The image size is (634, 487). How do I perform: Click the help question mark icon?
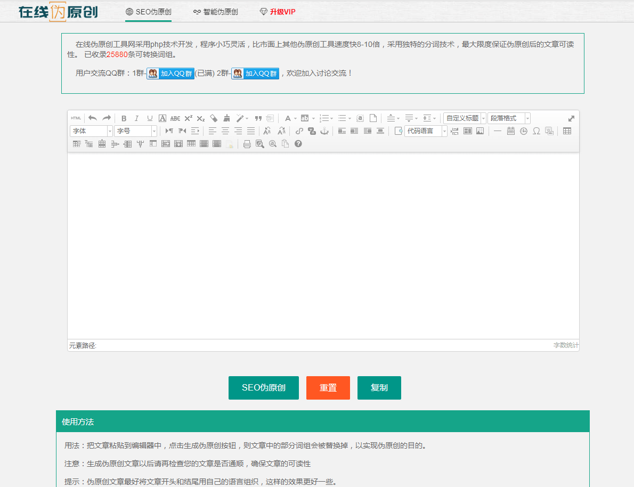[x=298, y=144]
